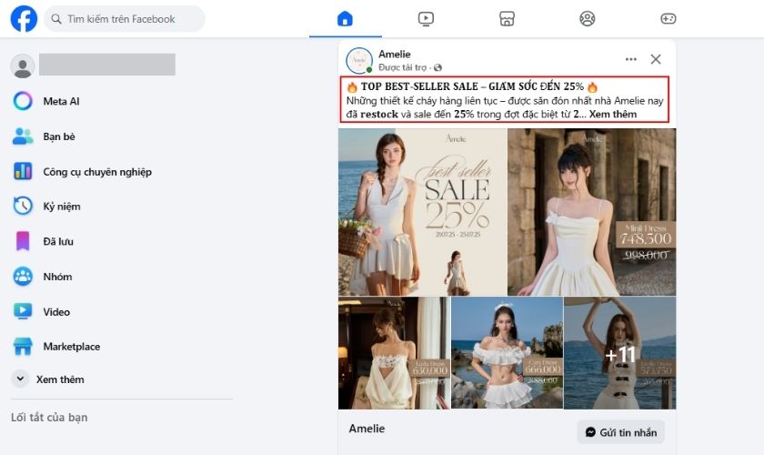Click the 'Lối tắt của bạn' heading

(49, 418)
